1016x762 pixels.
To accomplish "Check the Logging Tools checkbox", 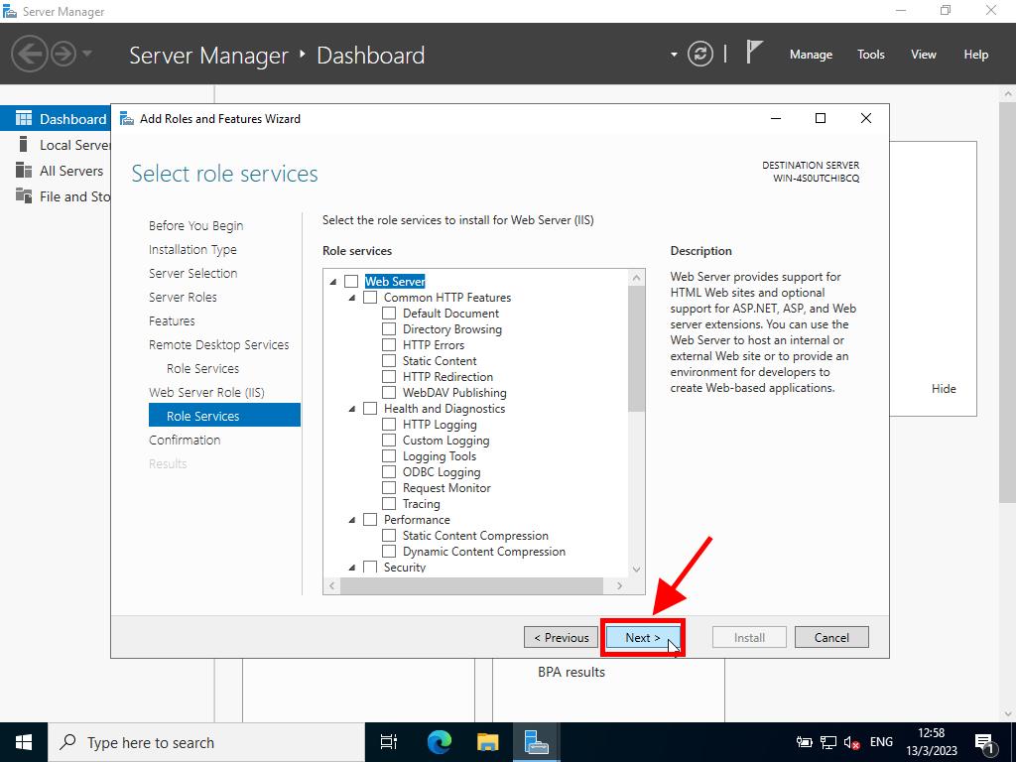I will click(389, 456).
